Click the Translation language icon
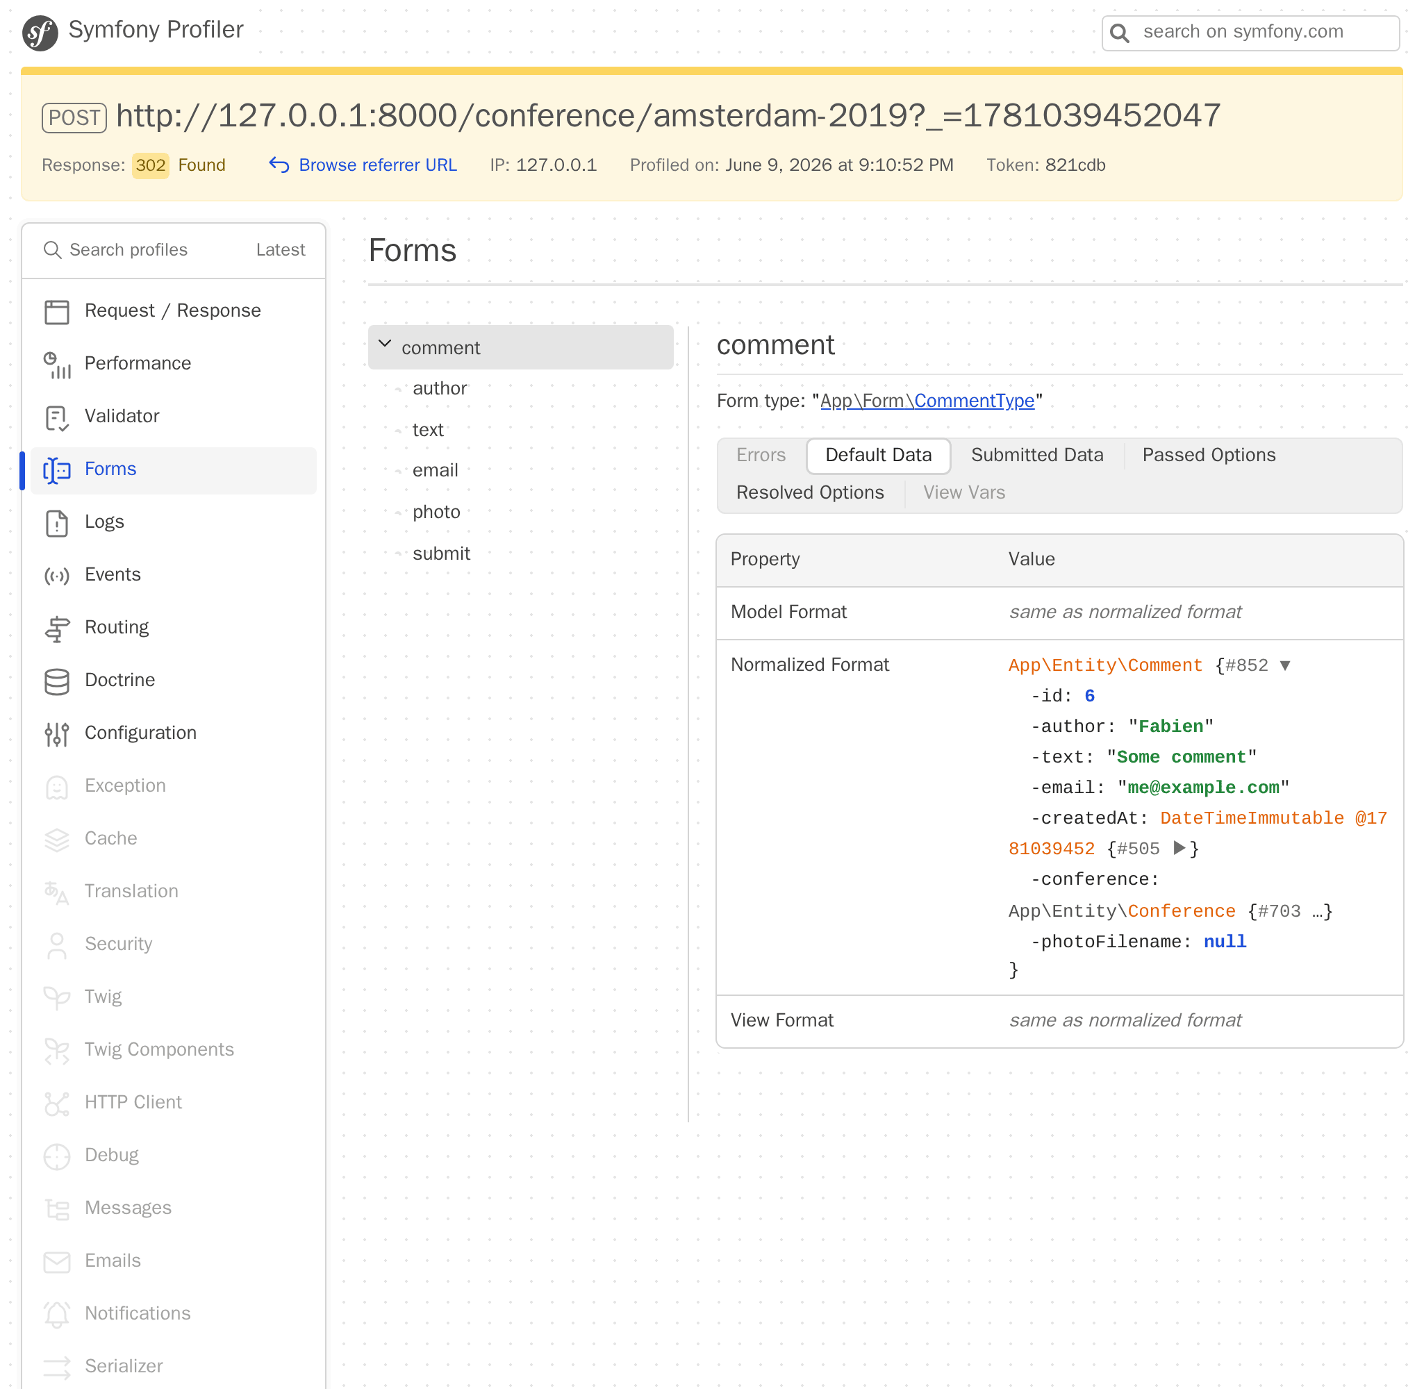1424x1389 pixels. point(57,892)
